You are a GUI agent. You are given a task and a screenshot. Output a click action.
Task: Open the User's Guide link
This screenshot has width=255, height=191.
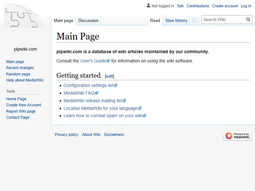coord(95,61)
